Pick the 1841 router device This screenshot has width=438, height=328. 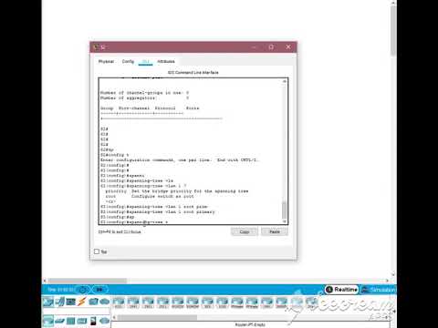(266, 302)
